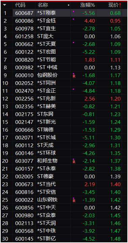Select stock name *ST兆新
The height and width of the screenshot is (243, 128).
[46, 98]
